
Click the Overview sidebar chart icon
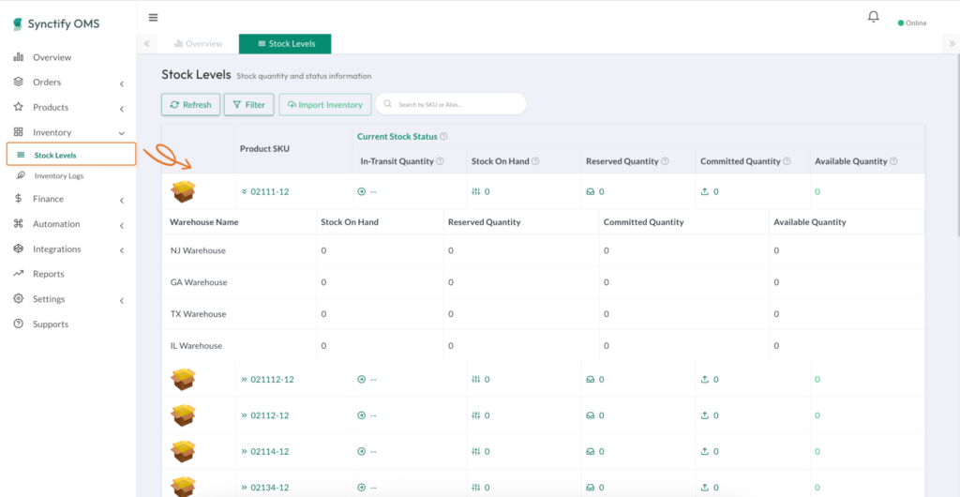point(19,57)
